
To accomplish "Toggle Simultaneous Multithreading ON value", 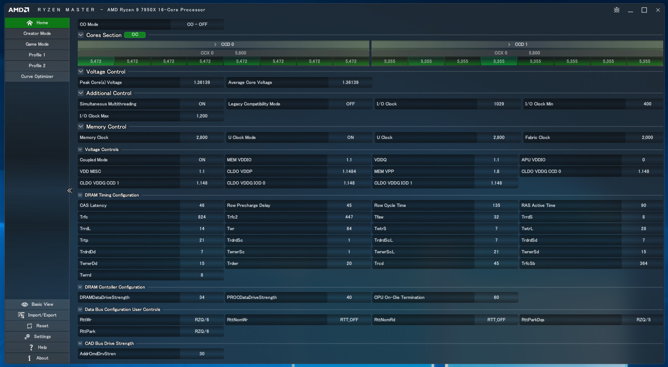I will 202,104.
